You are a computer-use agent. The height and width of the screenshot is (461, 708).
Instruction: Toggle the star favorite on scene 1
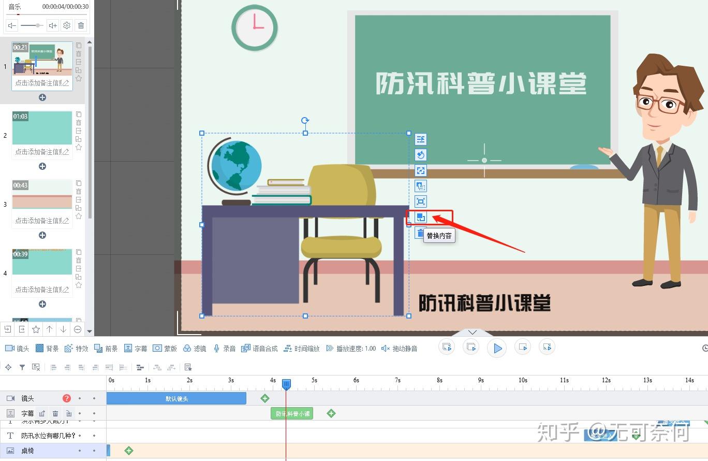point(79,78)
